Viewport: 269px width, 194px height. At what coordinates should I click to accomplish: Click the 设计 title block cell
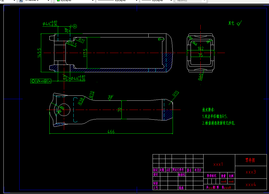click(x=155, y=174)
